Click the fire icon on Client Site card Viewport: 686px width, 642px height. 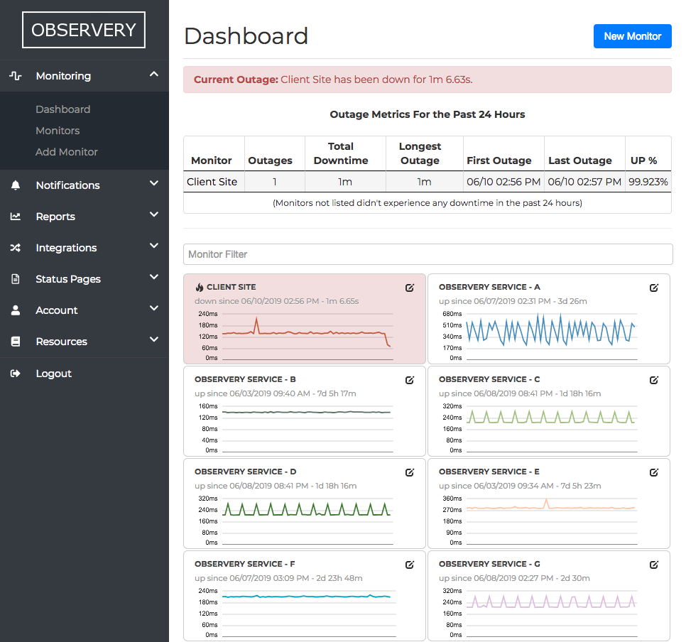coord(200,287)
